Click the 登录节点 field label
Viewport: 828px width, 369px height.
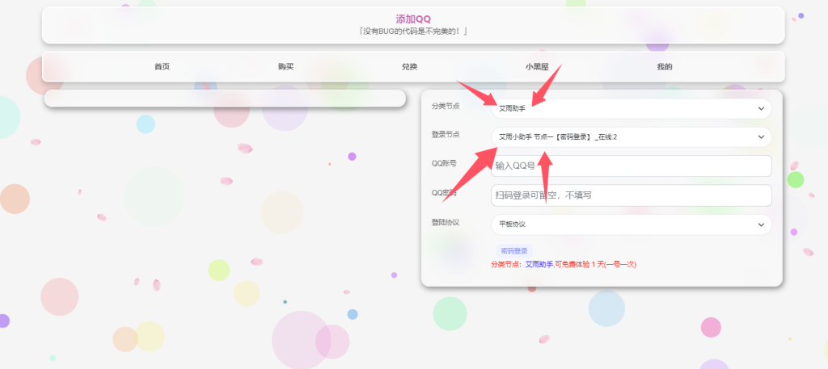tap(446, 134)
